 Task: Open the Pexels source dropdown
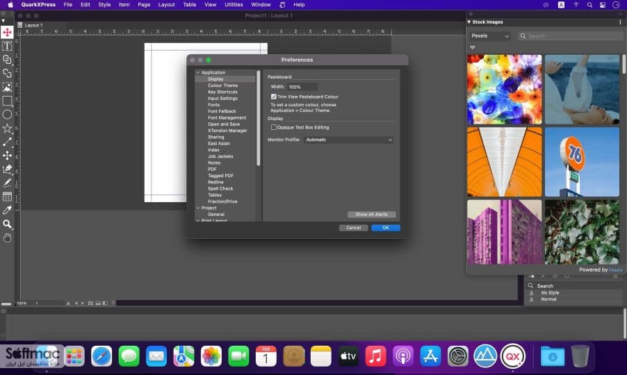[490, 36]
